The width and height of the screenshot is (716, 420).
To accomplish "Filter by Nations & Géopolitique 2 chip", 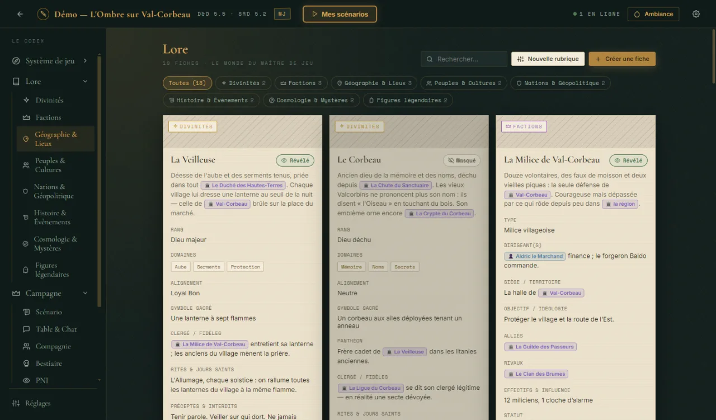I will pos(560,83).
